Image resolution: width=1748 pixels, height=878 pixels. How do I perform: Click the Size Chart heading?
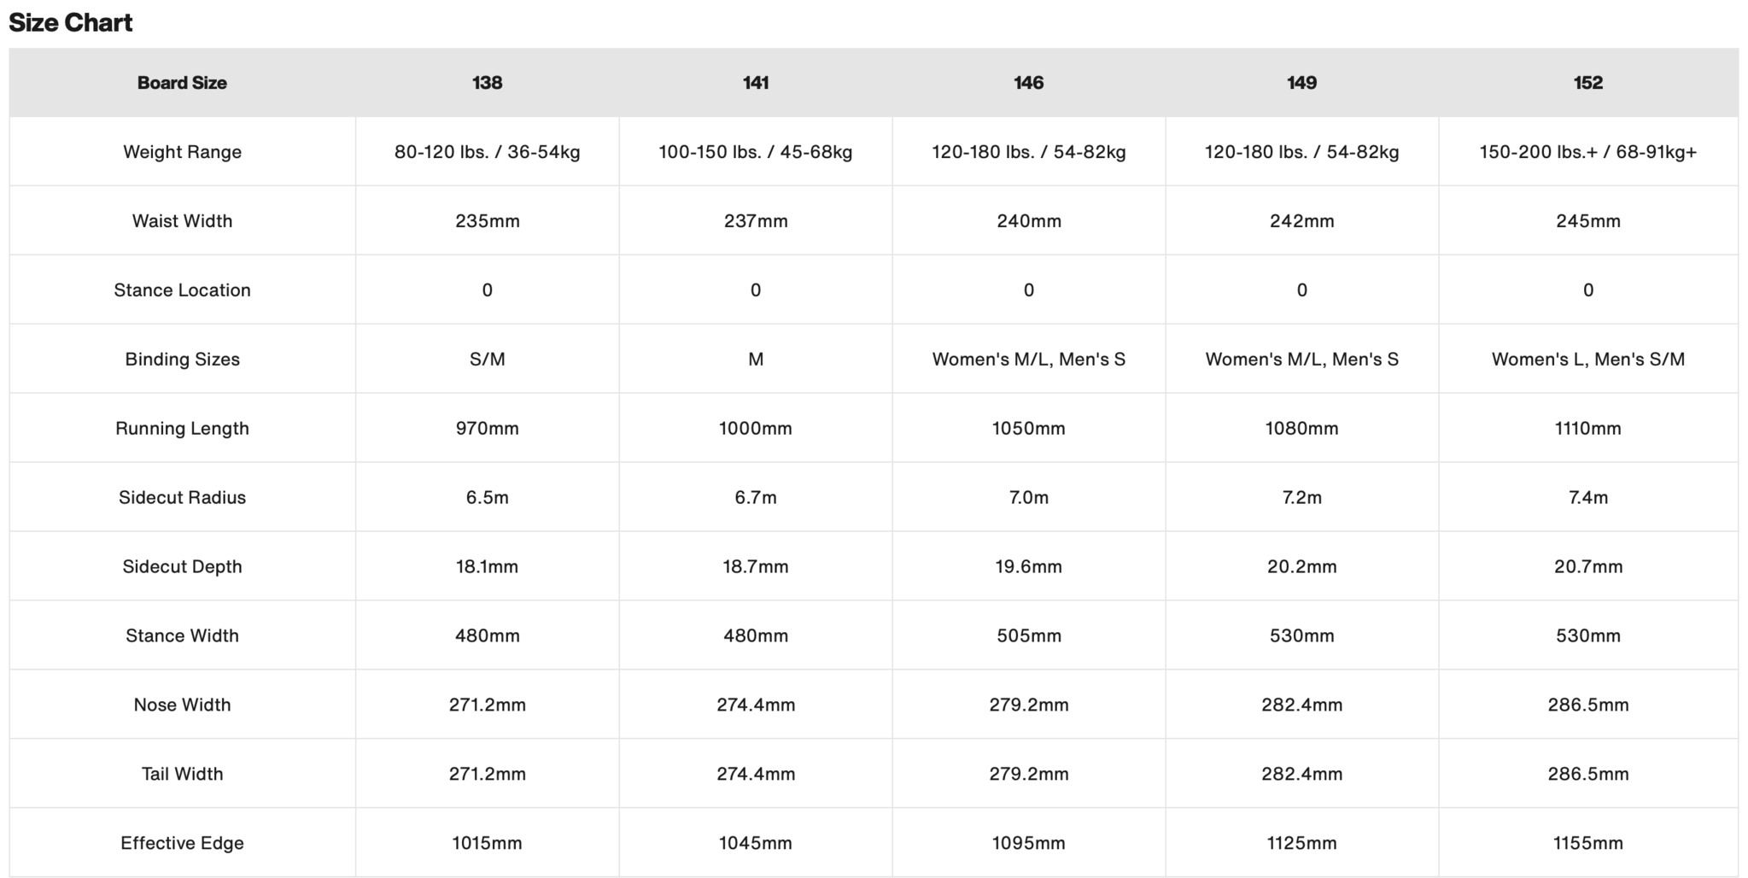71,23
